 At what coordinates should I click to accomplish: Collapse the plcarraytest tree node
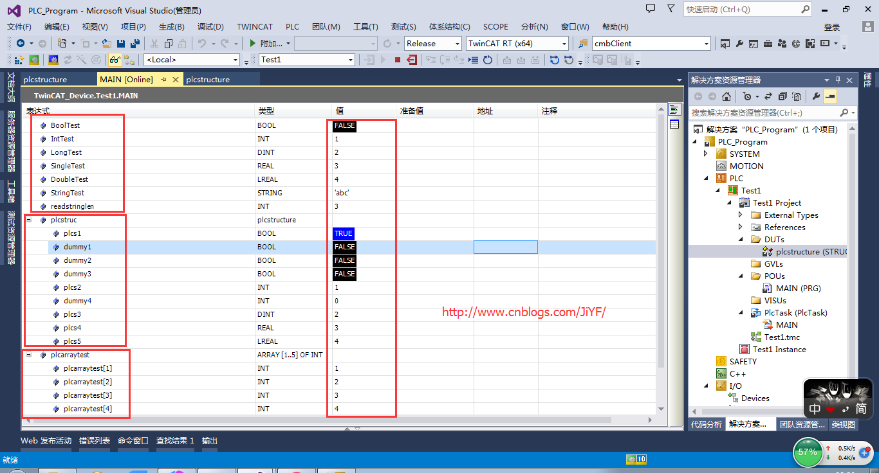[28, 354]
